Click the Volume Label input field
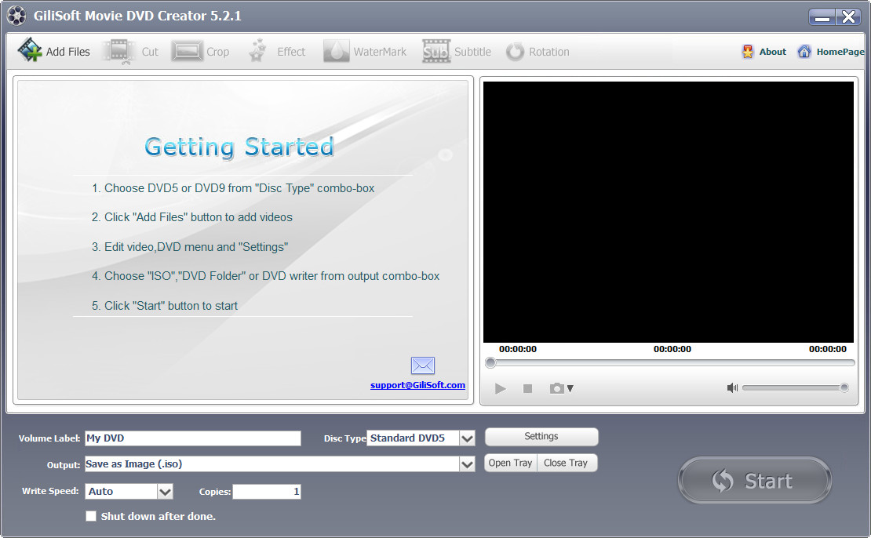Viewport: 871px width, 538px height. click(x=193, y=438)
